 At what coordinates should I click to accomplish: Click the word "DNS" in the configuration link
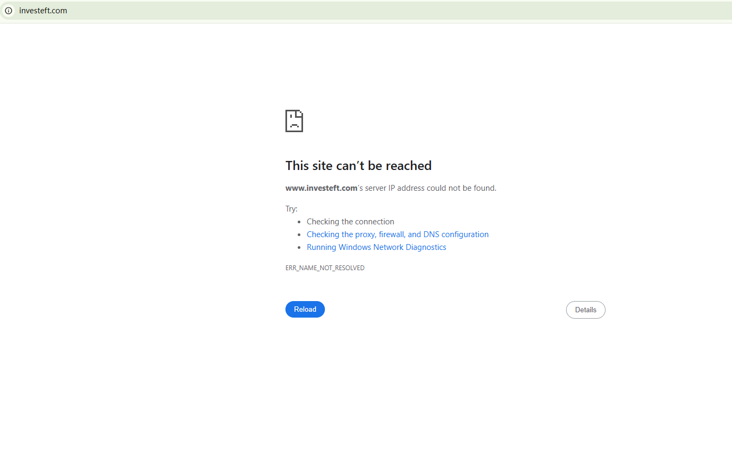tap(431, 234)
